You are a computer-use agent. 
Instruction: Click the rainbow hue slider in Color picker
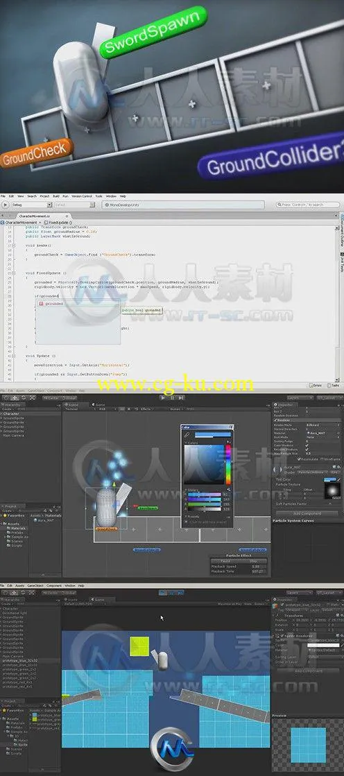[228, 465]
